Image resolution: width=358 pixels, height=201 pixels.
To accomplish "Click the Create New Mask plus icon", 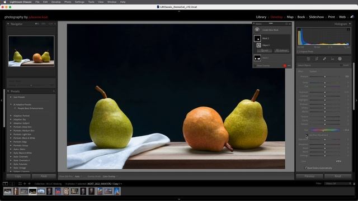I will pos(257,30).
